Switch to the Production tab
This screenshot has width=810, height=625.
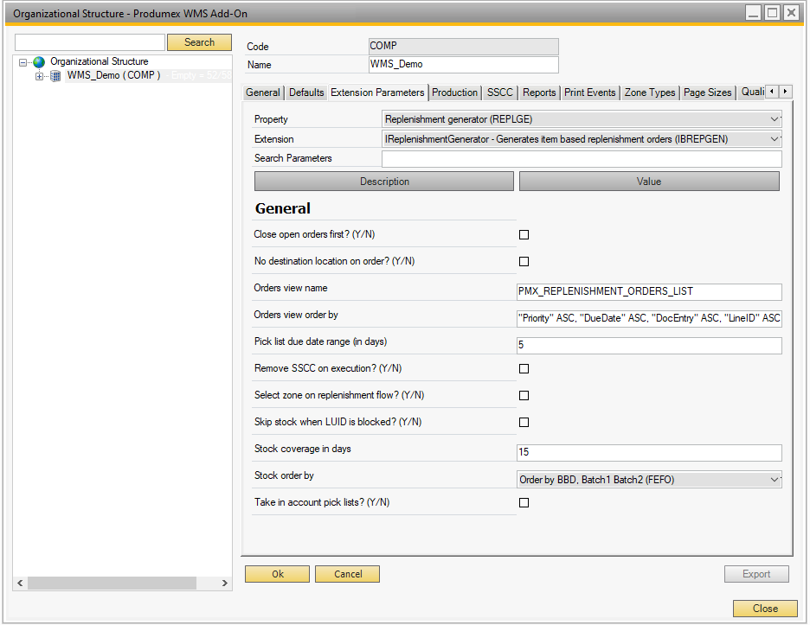[x=454, y=92]
